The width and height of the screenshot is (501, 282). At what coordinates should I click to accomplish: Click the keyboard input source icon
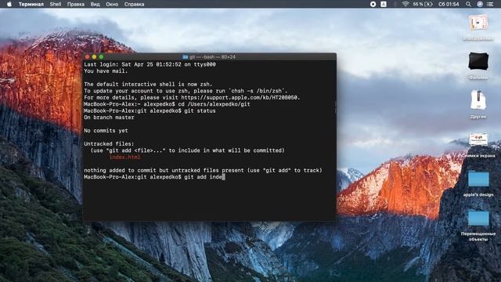[x=384, y=4]
